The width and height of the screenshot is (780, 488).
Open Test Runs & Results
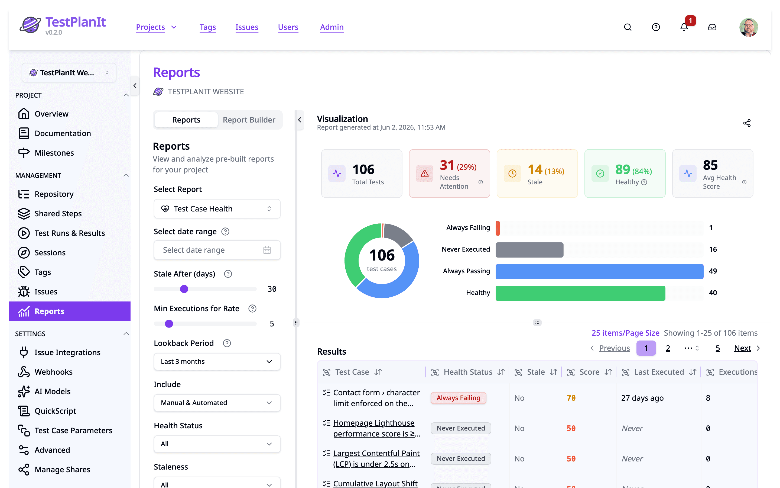[x=69, y=233]
